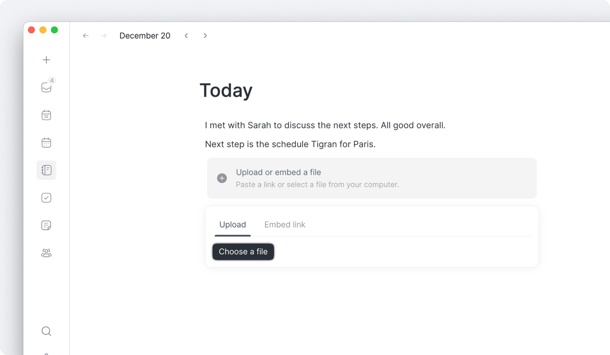Switch to the Upload tab
610x355 pixels.
tap(232, 225)
